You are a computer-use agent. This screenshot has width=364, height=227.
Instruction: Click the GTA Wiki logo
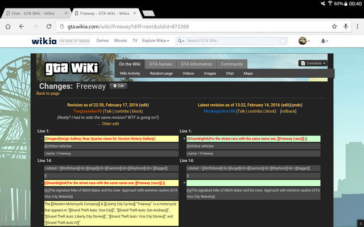(x=72, y=69)
